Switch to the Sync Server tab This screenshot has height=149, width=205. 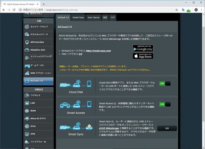click(94, 18)
